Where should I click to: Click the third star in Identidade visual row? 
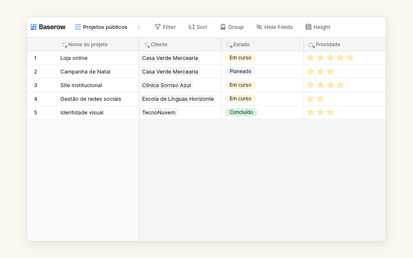[330, 112]
